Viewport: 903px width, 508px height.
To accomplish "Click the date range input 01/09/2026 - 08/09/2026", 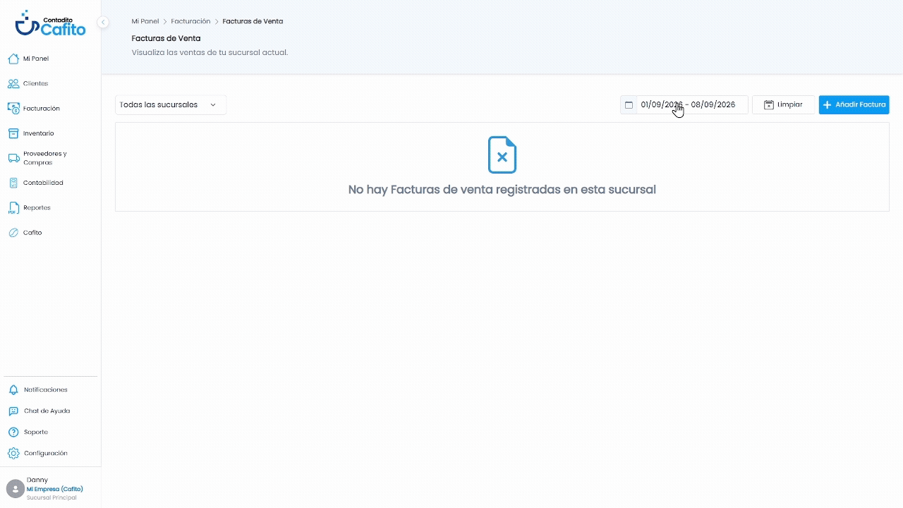I will pyautogui.click(x=684, y=105).
